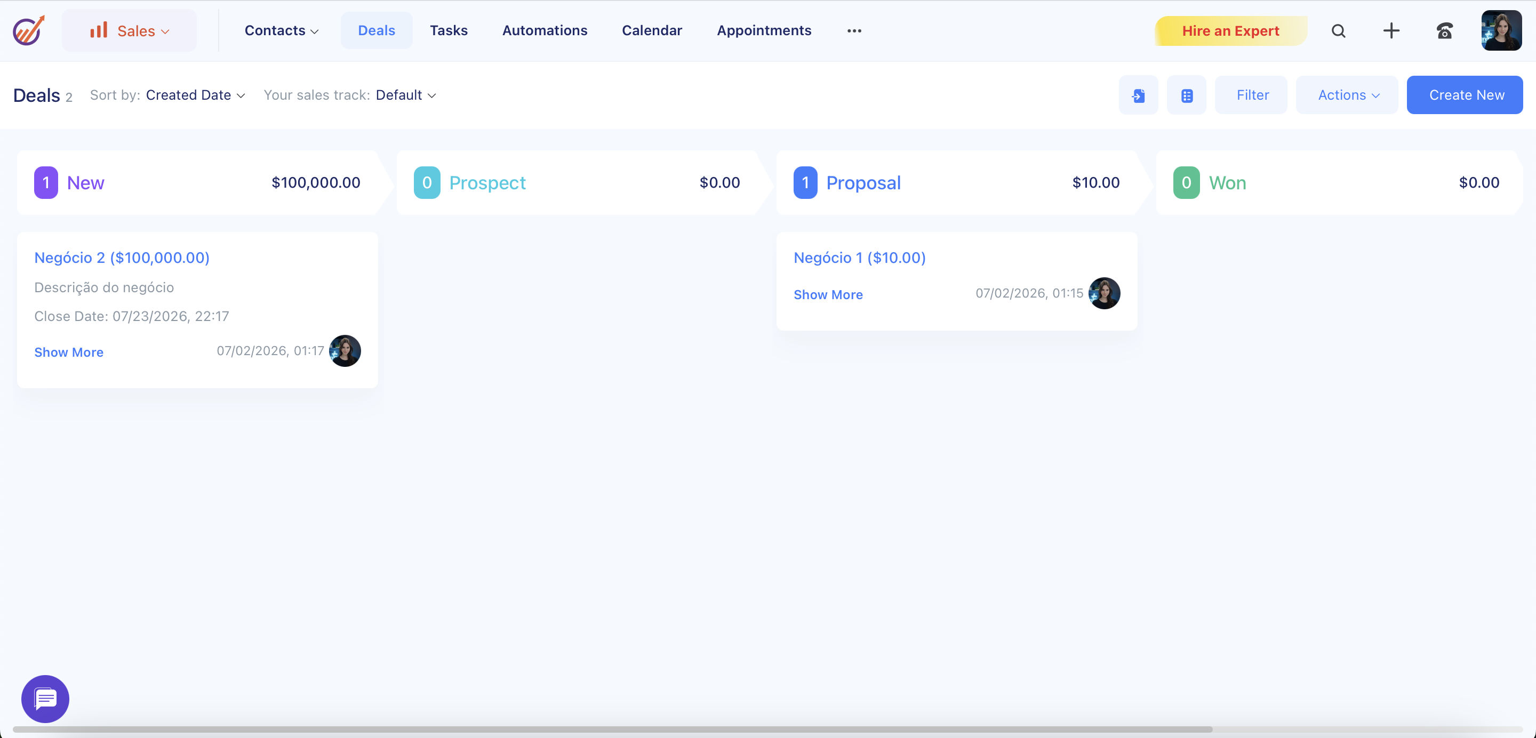Click the Prospect stage count badge
1536x738 pixels.
427,183
